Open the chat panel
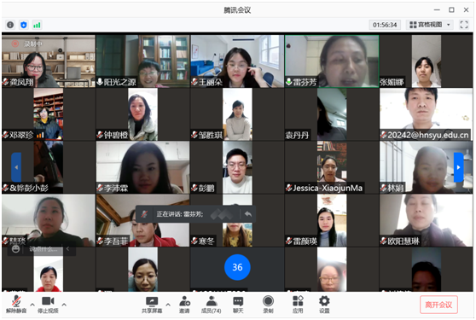476x320 pixels. pos(238,305)
